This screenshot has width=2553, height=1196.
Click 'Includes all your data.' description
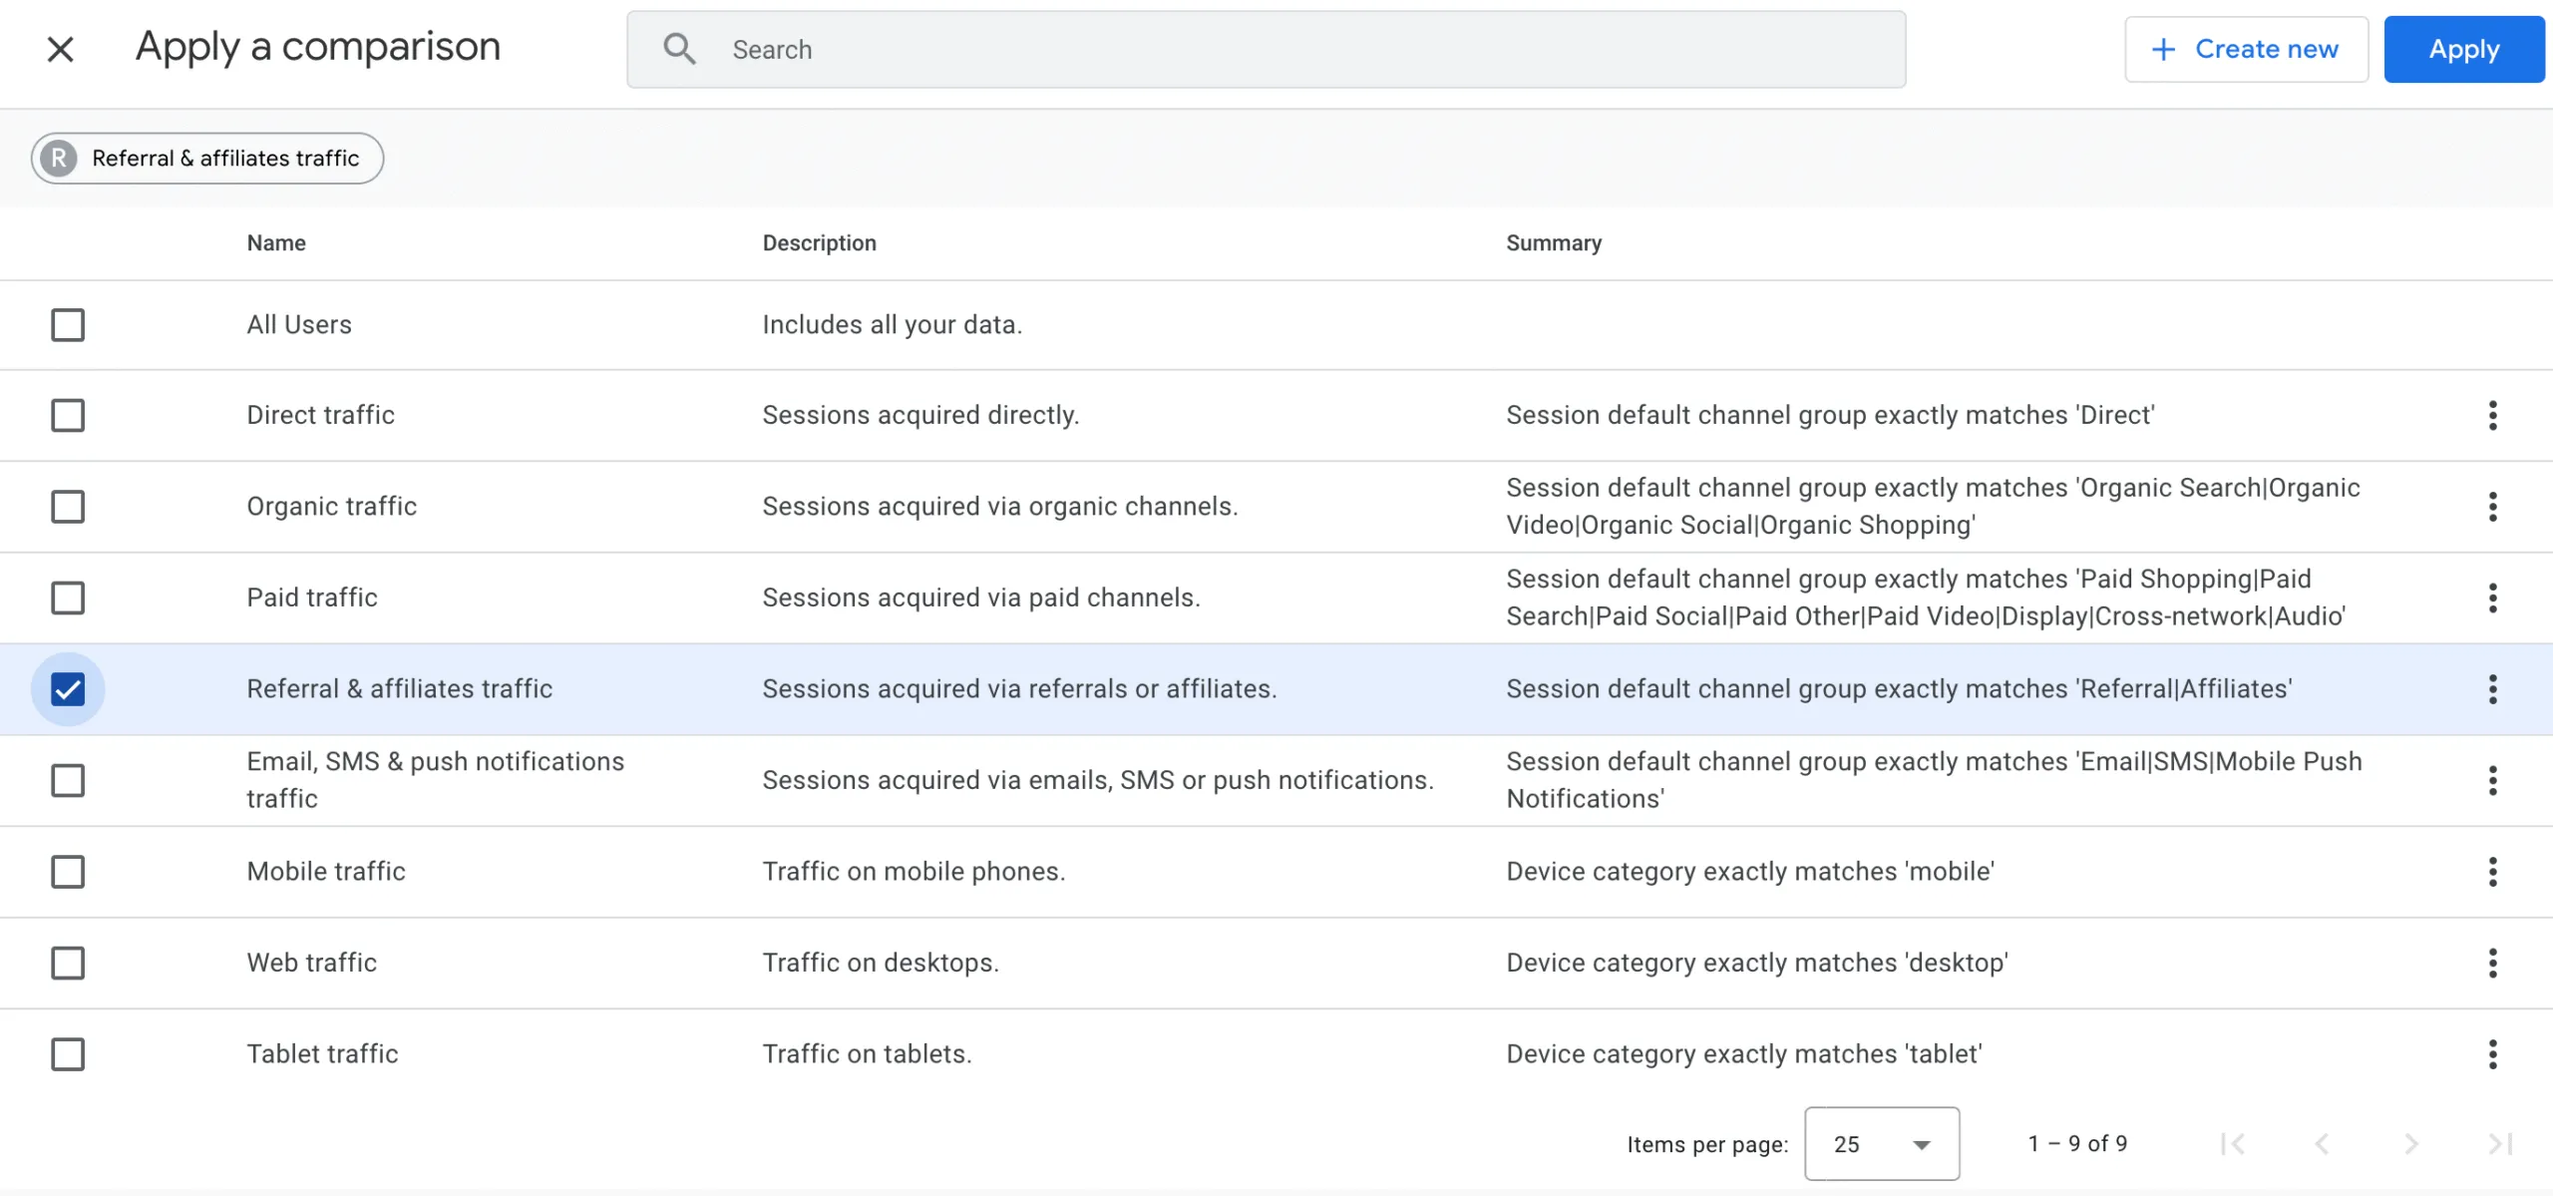[893, 325]
